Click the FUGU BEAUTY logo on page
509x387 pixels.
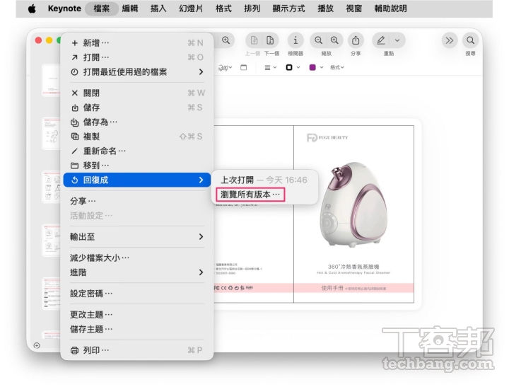(327, 138)
